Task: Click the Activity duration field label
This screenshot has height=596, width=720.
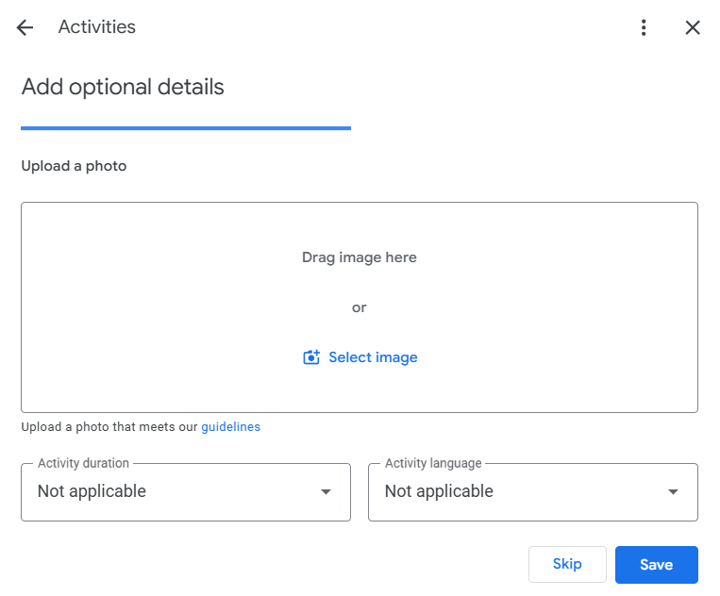Action: [84, 463]
